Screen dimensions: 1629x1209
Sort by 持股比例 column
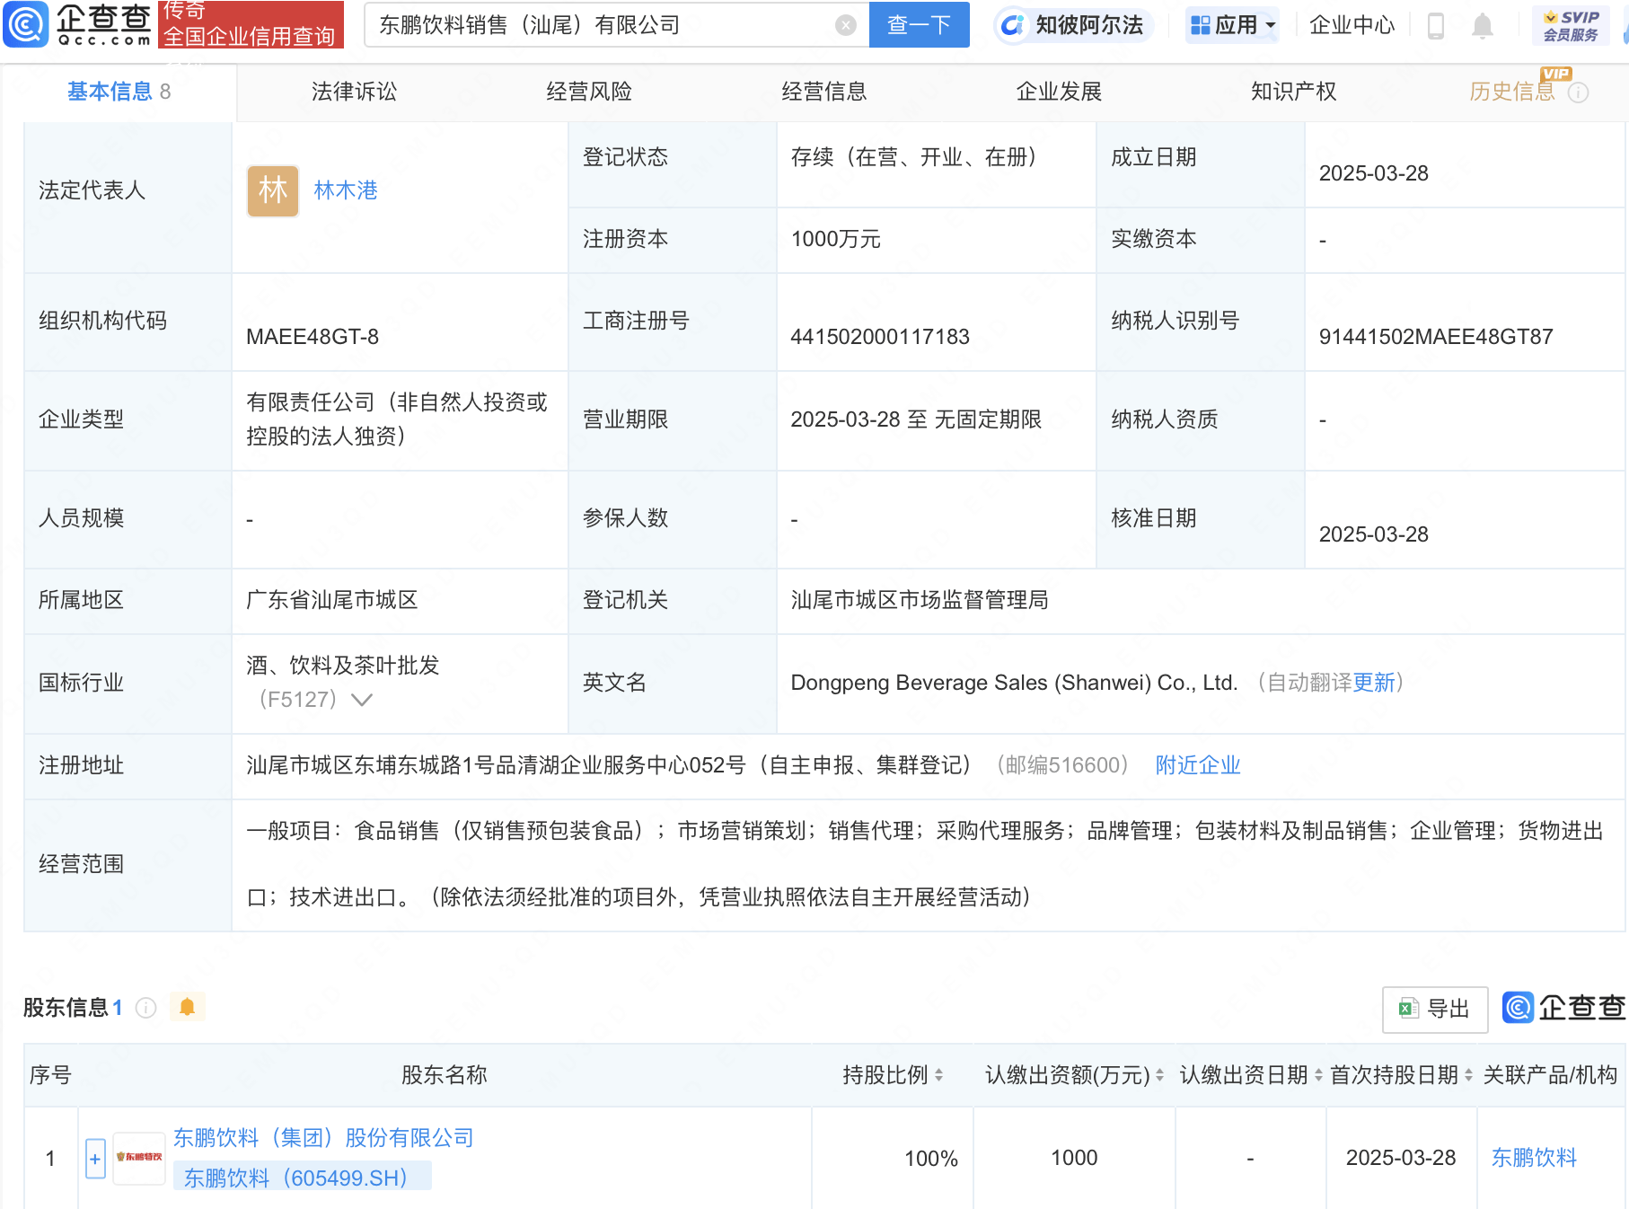(938, 1075)
